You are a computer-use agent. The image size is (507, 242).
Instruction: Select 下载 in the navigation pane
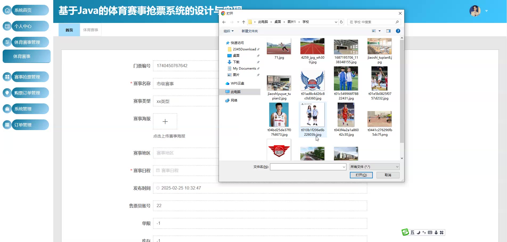tap(236, 62)
